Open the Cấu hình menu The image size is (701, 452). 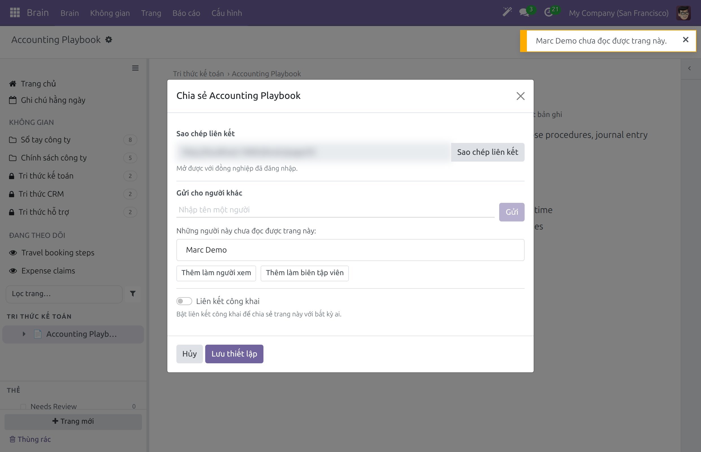coord(227,13)
